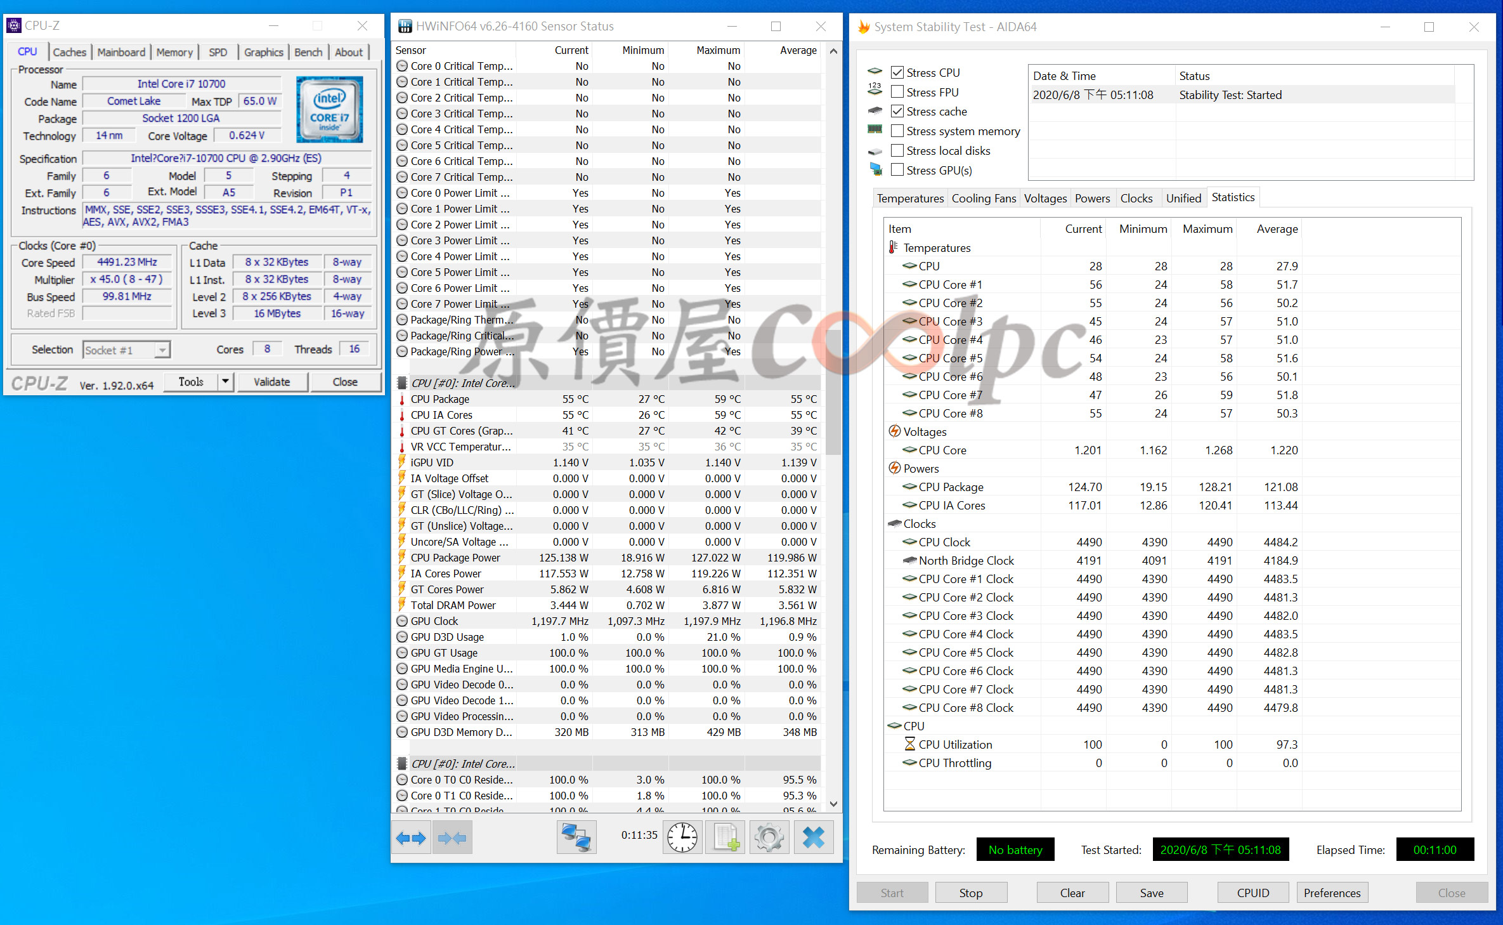Click HWiNFO expand layout arrows icon
The height and width of the screenshot is (925, 1503).
pyautogui.click(x=411, y=837)
